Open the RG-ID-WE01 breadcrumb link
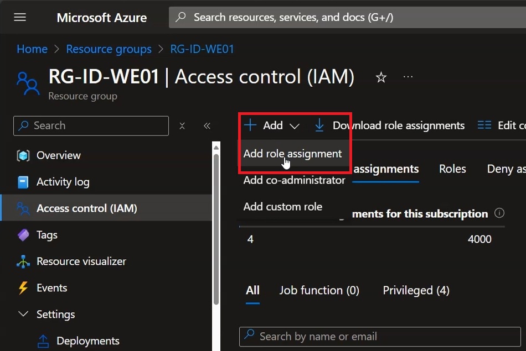 [202, 49]
